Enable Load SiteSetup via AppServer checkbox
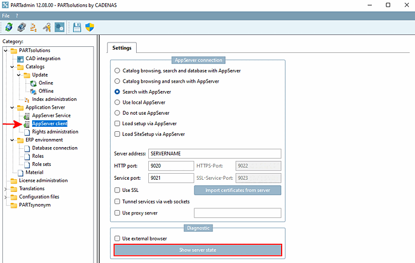This screenshot has height=263, width=415. [x=117, y=134]
